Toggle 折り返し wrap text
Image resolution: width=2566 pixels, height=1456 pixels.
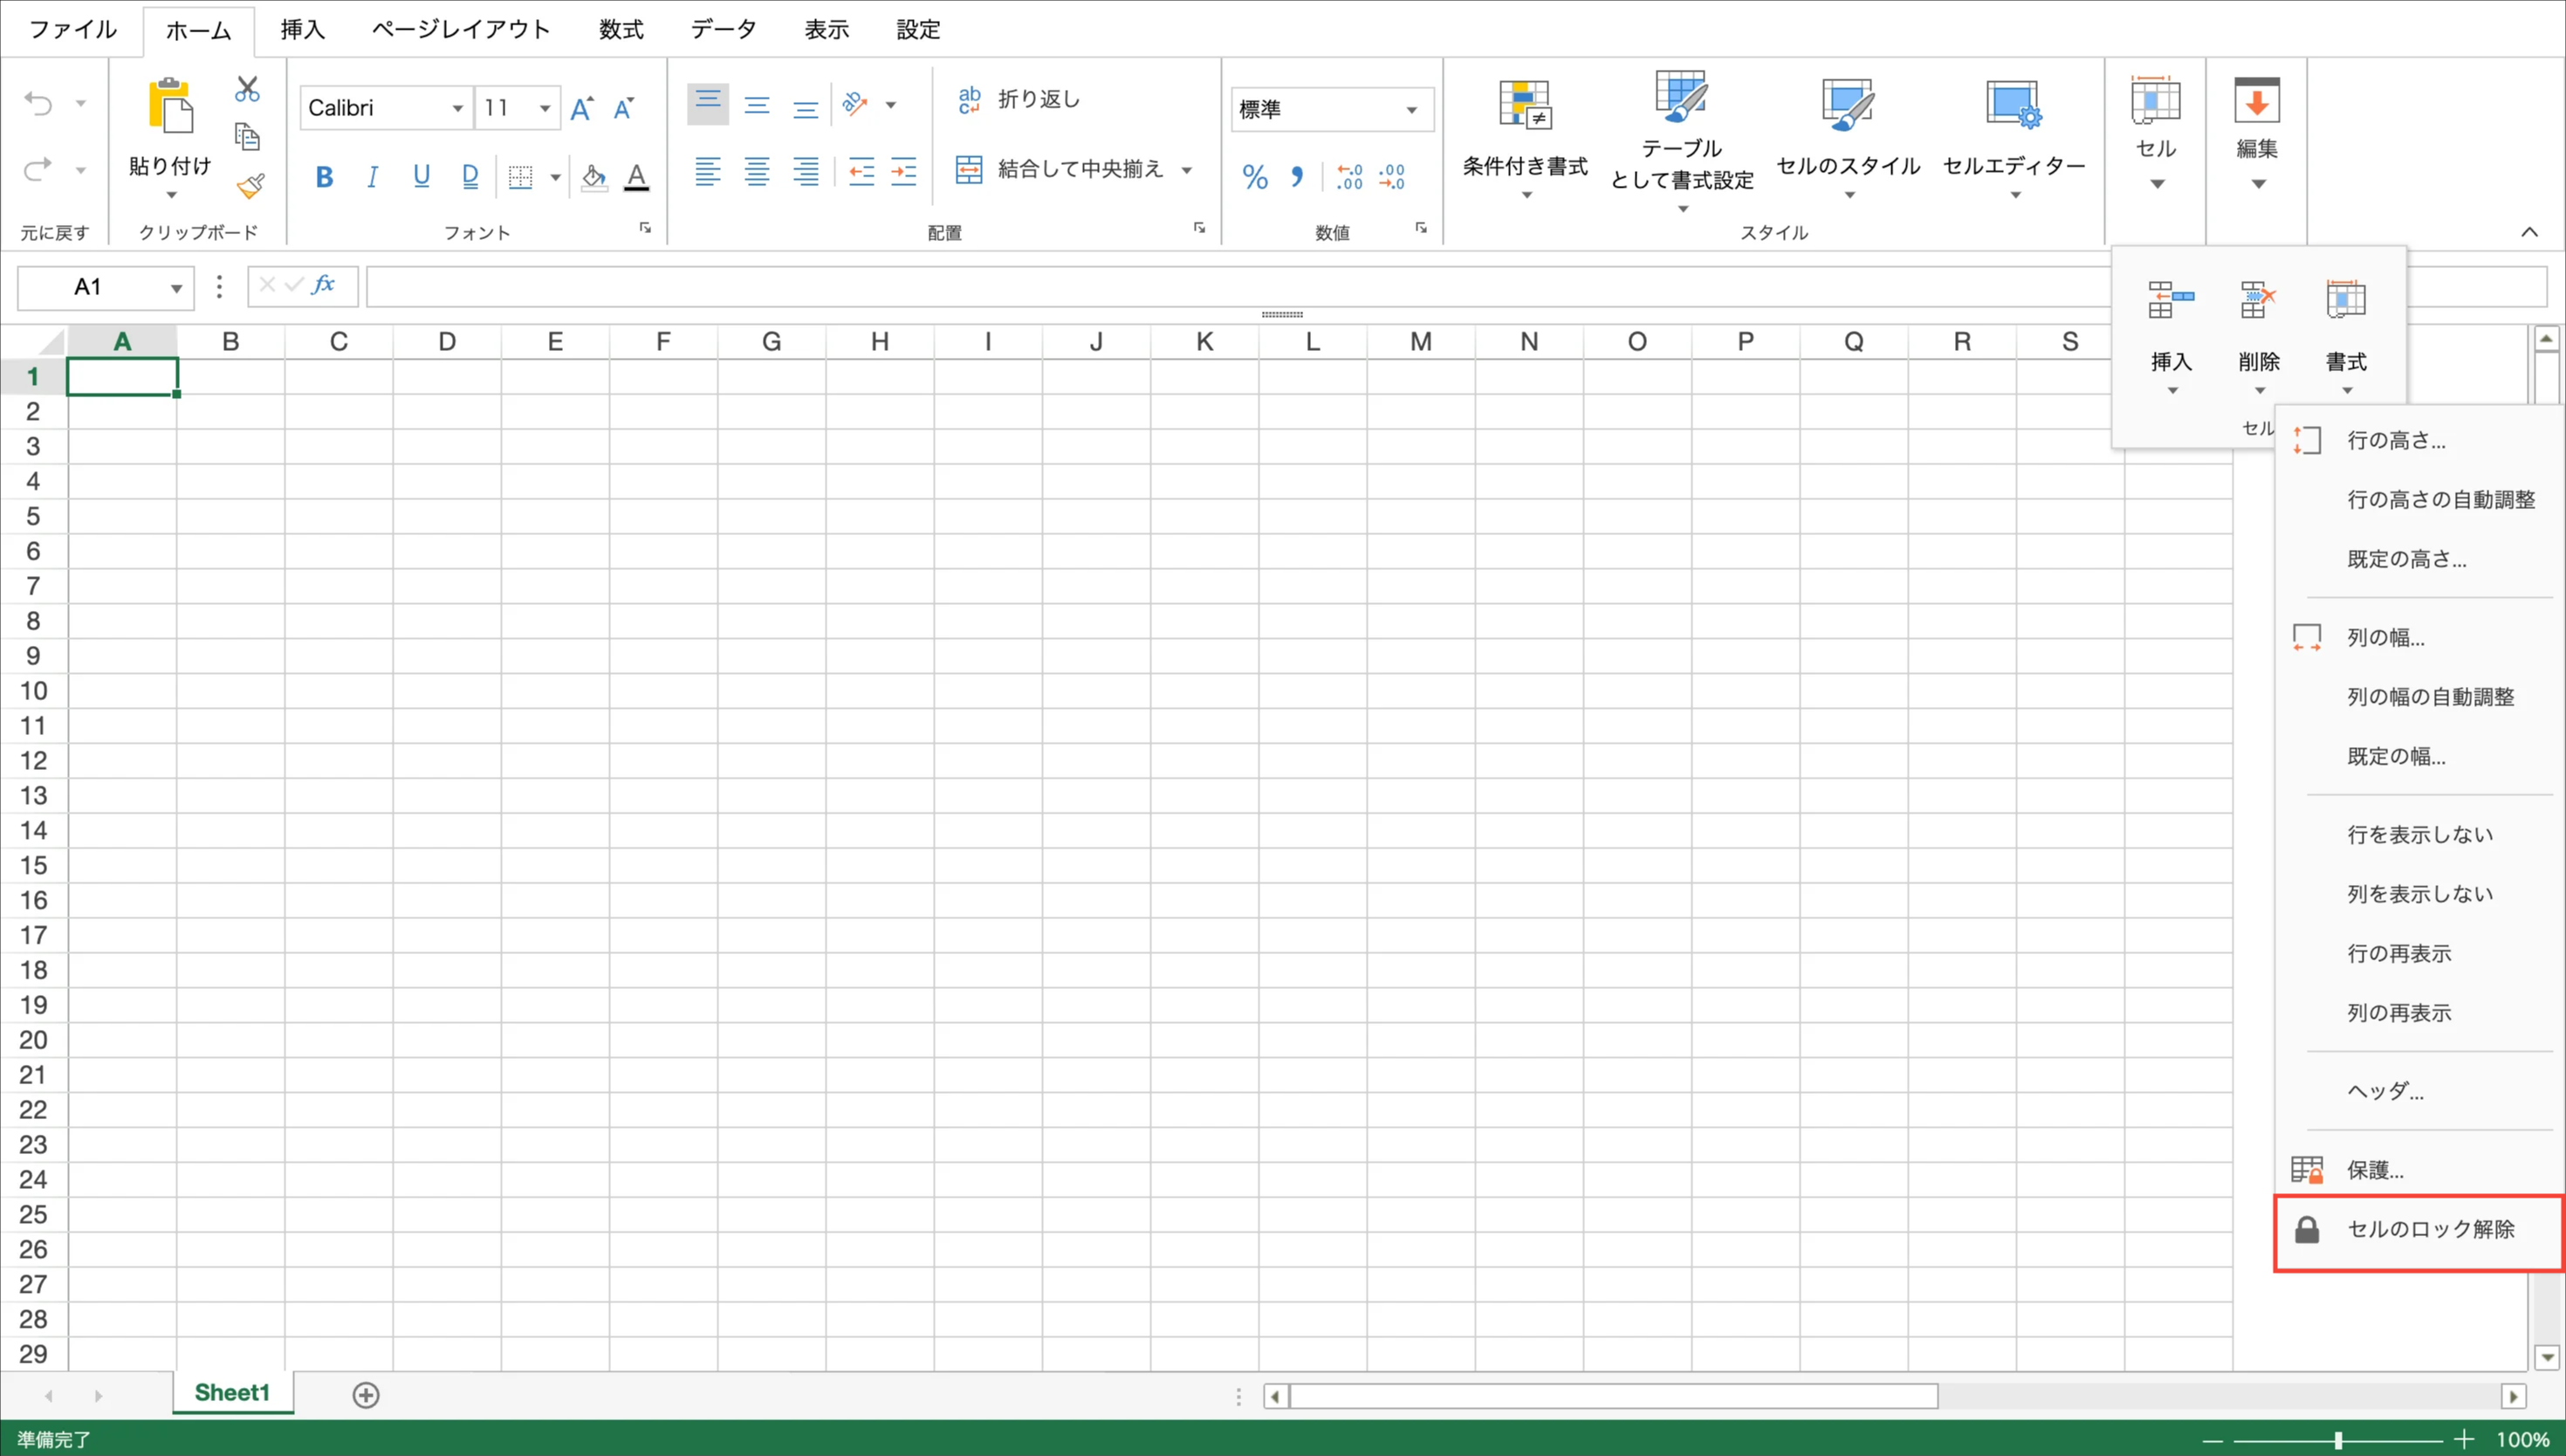pos(1019,99)
